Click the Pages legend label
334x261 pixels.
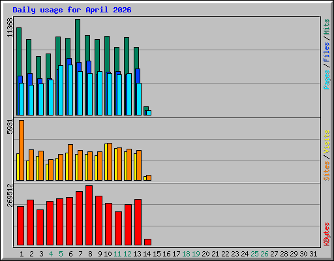(x=326, y=80)
